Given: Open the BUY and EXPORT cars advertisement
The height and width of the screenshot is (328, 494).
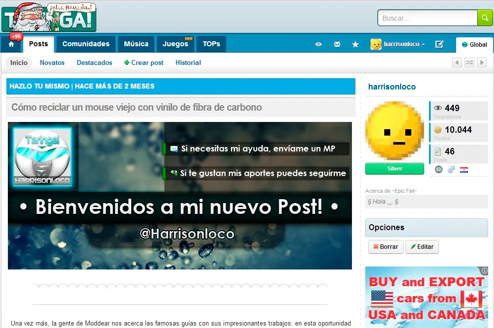Looking at the screenshot, I should coord(427,298).
